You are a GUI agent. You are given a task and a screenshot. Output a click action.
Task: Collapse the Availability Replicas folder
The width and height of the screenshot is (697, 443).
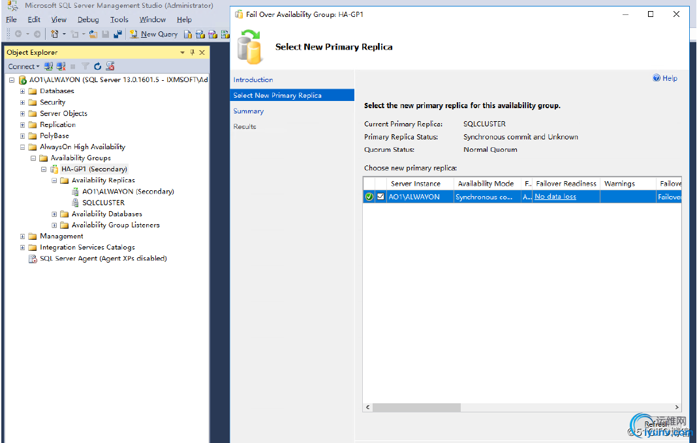(x=54, y=180)
